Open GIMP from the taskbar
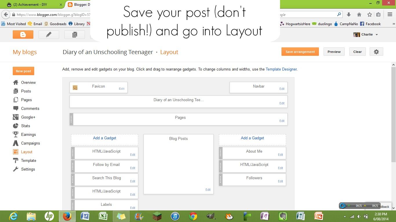 [211, 216]
